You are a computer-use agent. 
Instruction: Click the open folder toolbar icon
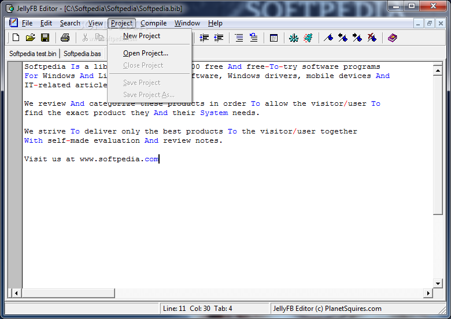pos(31,38)
